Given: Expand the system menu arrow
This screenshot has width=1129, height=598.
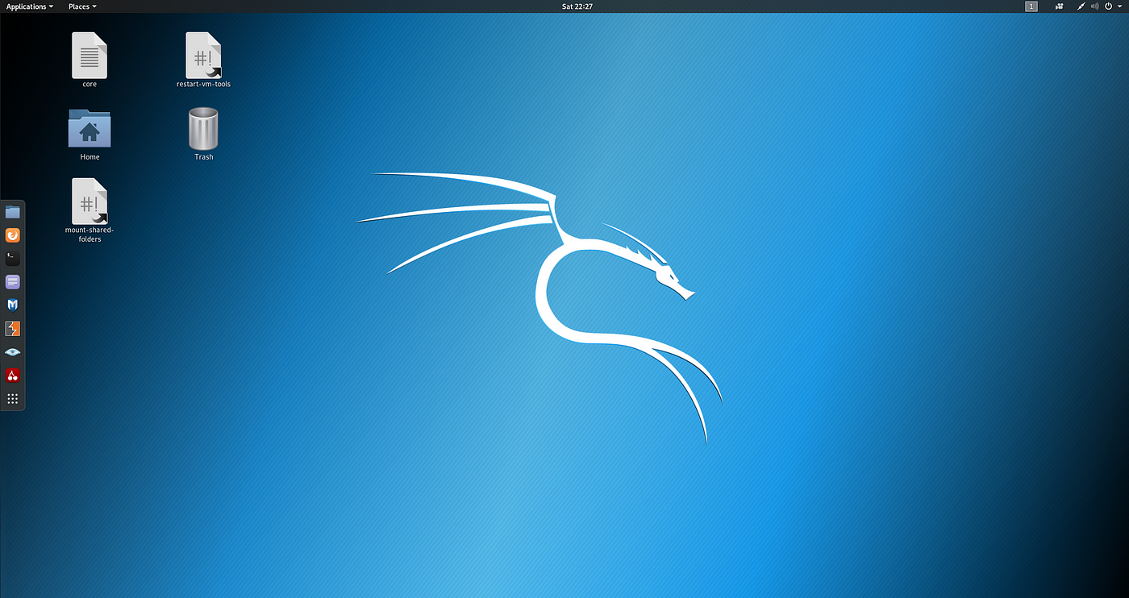Looking at the screenshot, I should click(x=1120, y=6).
